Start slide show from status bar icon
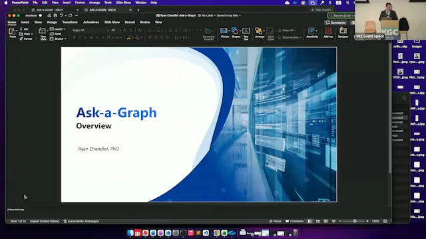Viewport: 426px width, 239px height. coord(333,221)
